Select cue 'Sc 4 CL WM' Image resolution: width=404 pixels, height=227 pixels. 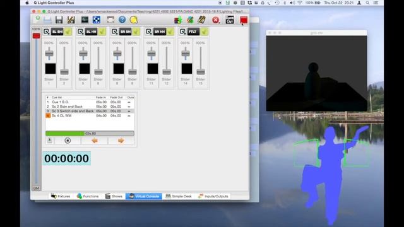click(90, 116)
